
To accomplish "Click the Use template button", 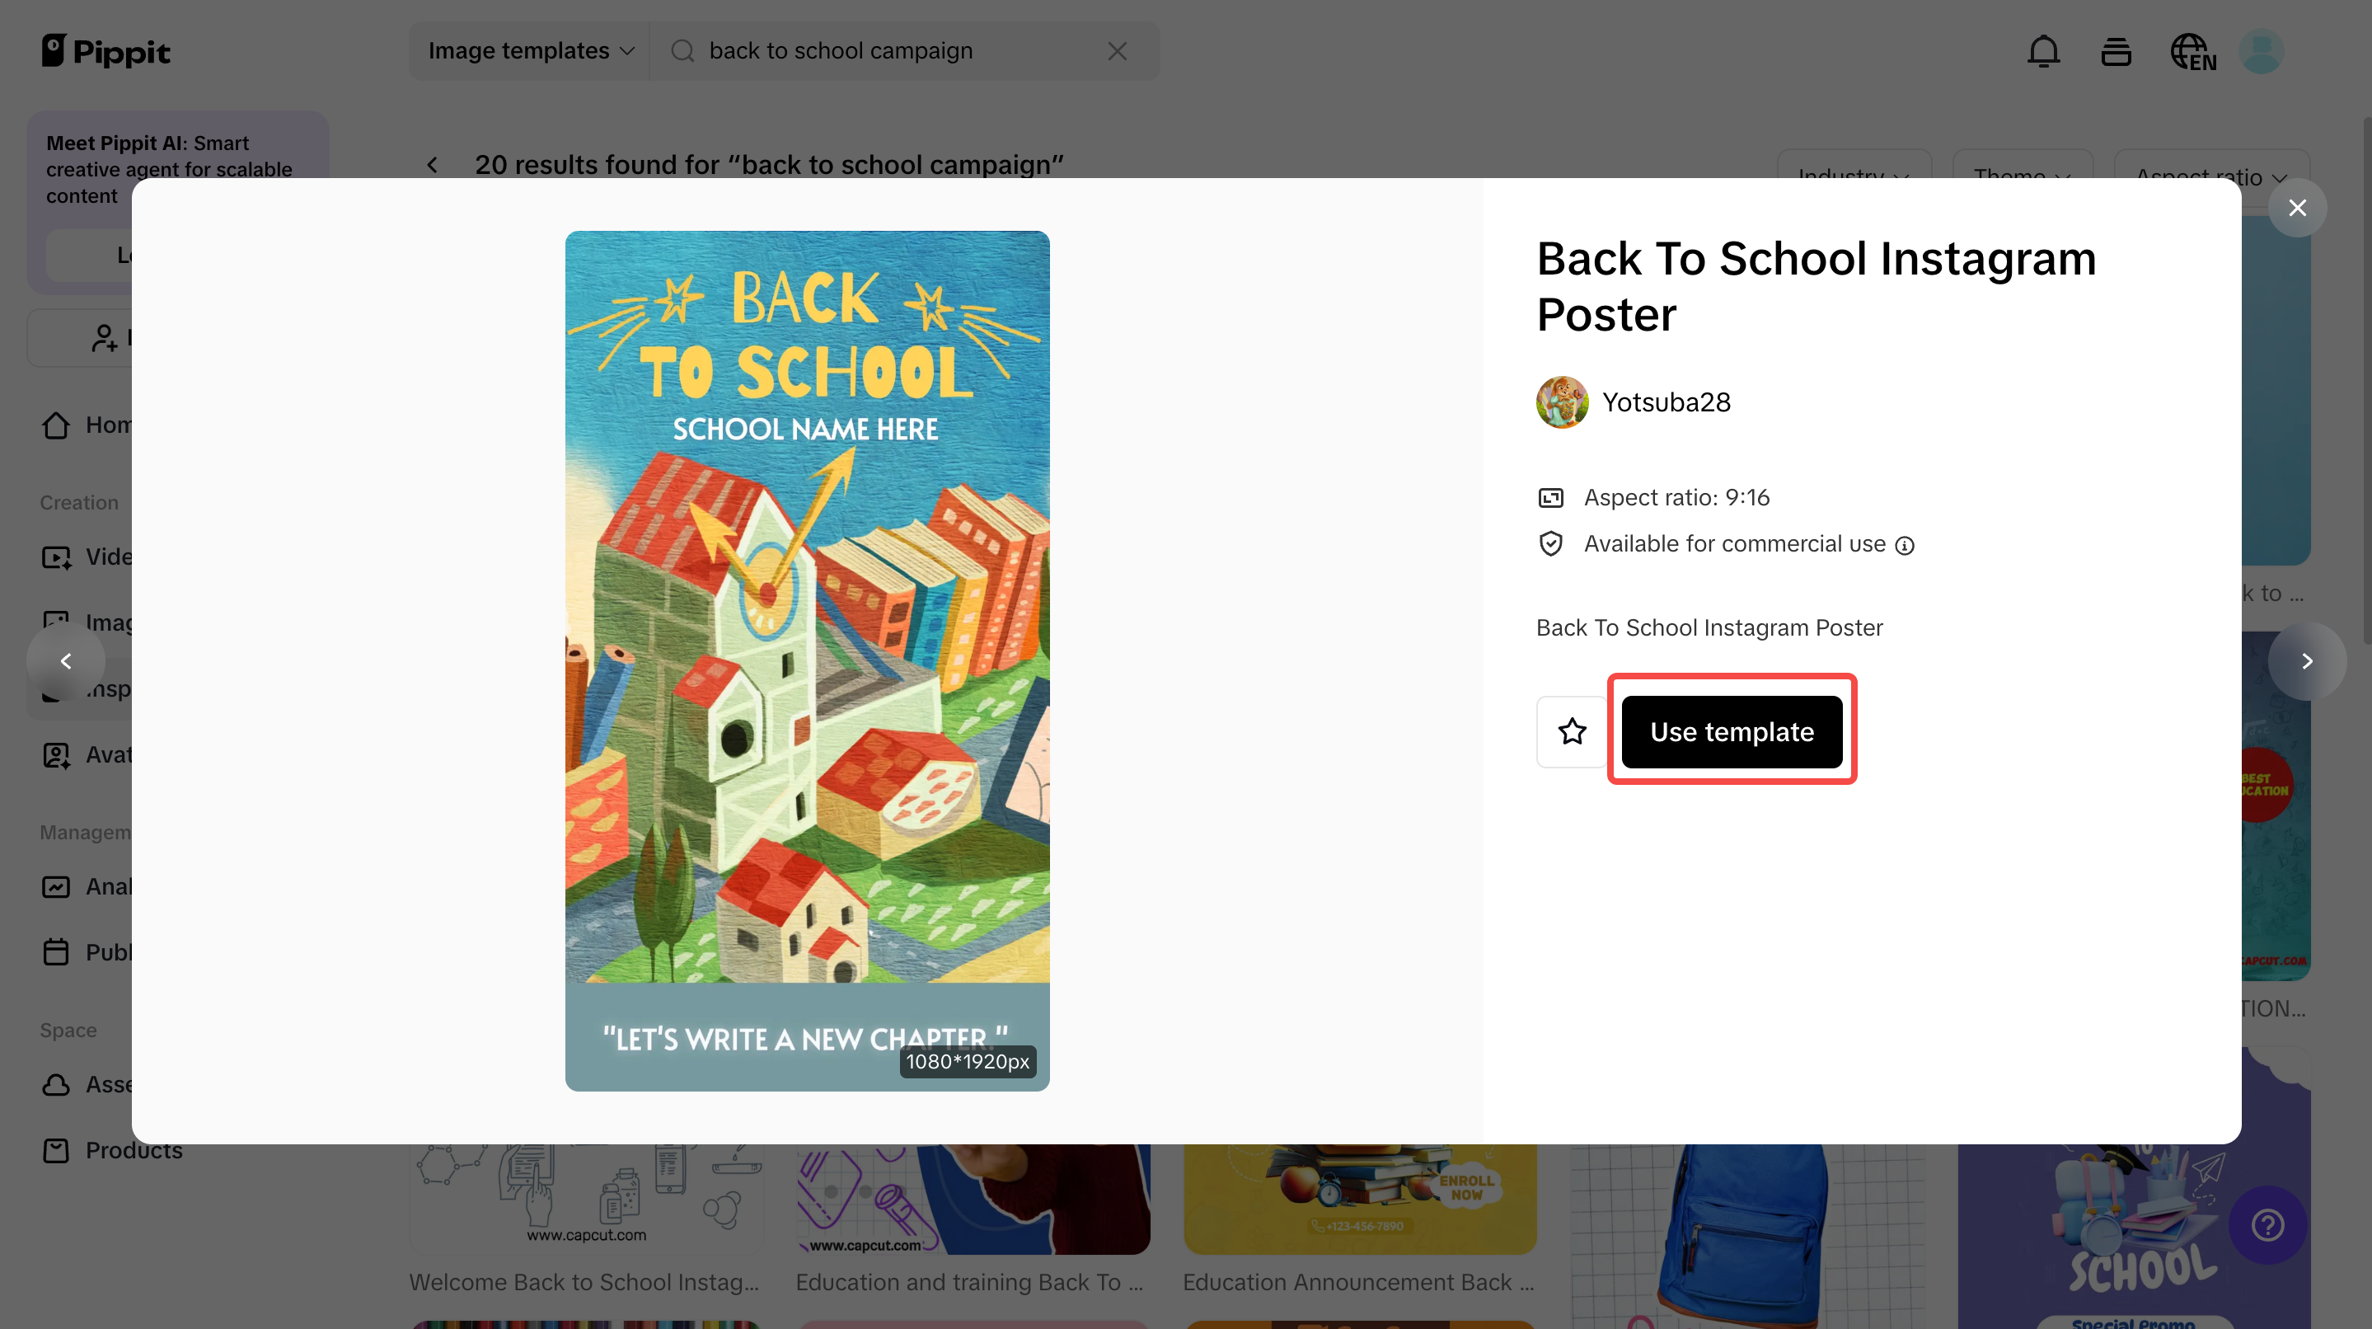I will click(x=1731, y=731).
